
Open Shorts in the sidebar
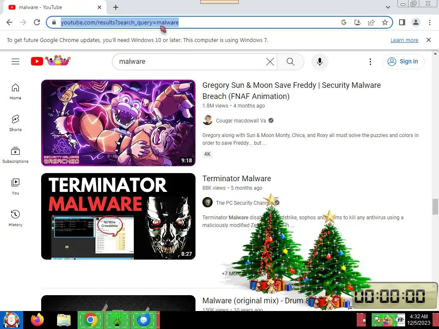coord(15,123)
